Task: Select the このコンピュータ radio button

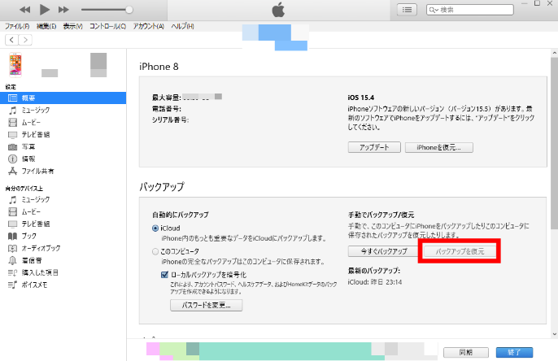Action: pyautogui.click(x=155, y=251)
